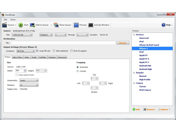This screenshot has width=176, height=132.
Task: Switch to the Subtitles tab
Action: (43, 57)
